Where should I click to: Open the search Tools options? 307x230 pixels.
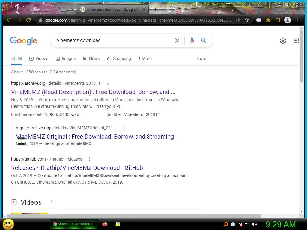(x=201, y=58)
